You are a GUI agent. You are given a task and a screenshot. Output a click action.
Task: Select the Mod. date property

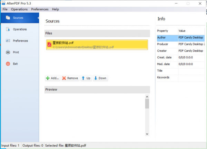pyautogui.click(x=164, y=64)
